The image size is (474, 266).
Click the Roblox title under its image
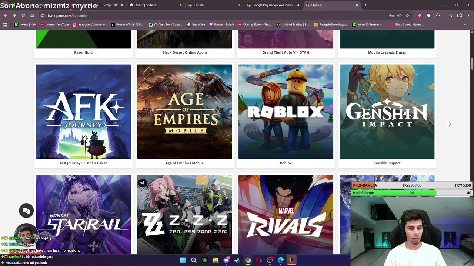(x=286, y=163)
